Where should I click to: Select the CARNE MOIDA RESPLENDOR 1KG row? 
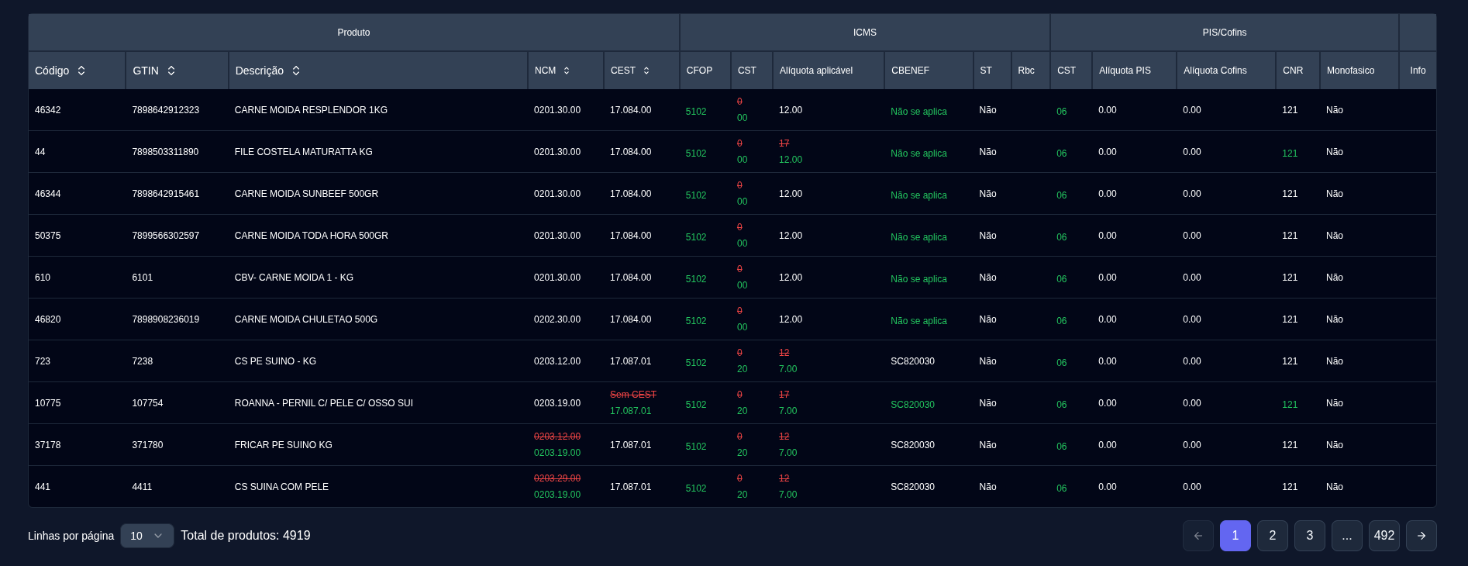tap(311, 110)
